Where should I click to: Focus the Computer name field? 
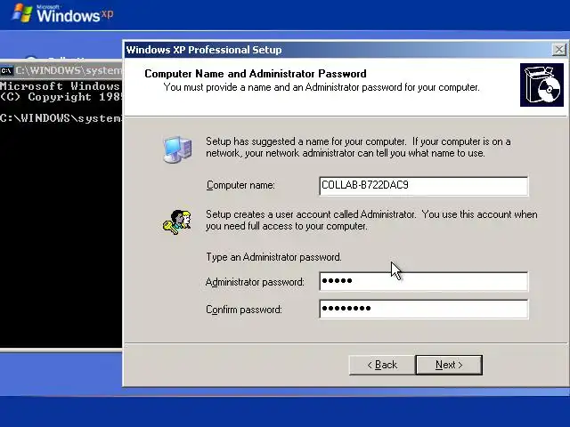pyautogui.click(x=424, y=186)
